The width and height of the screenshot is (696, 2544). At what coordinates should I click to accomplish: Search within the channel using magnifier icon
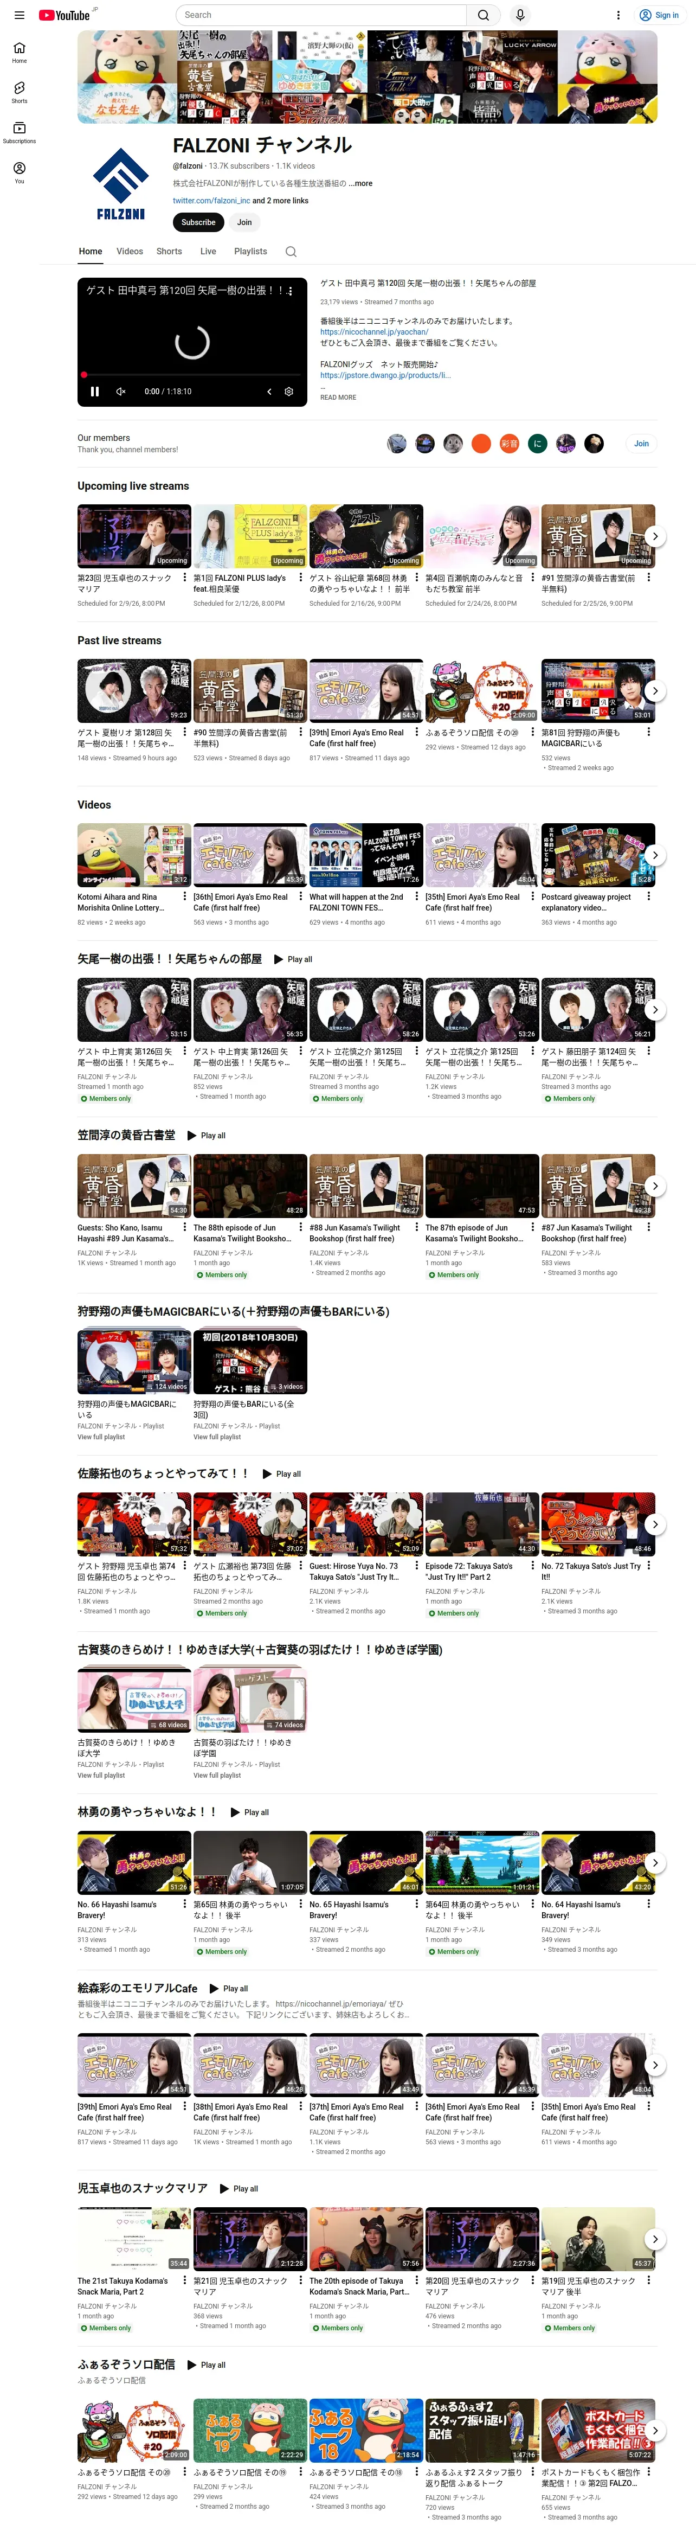click(x=290, y=251)
